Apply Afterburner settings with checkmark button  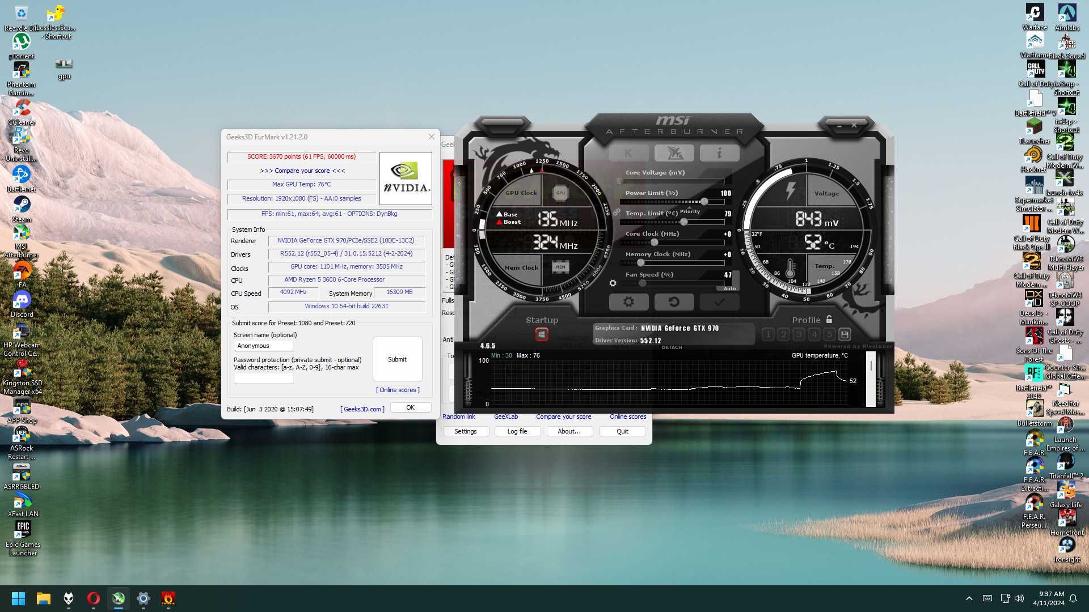(719, 302)
